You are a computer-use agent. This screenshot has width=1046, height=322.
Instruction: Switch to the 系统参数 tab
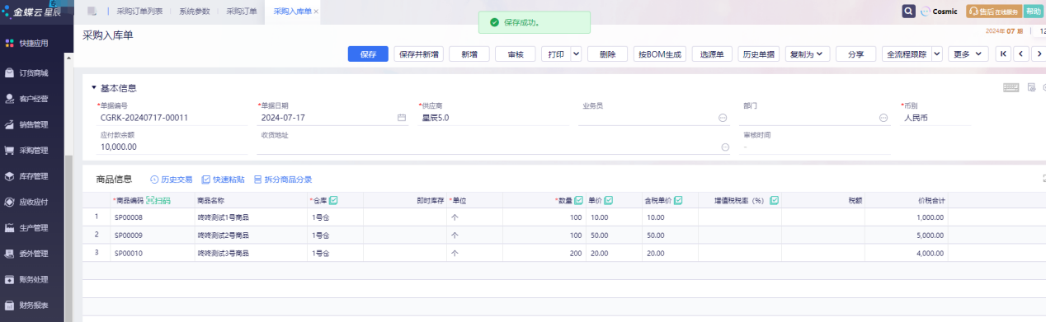pyautogui.click(x=195, y=12)
